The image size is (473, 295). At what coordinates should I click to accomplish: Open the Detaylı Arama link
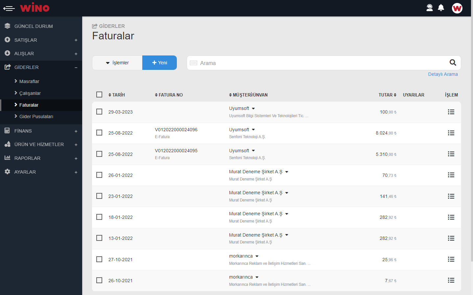tap(442, 74)
